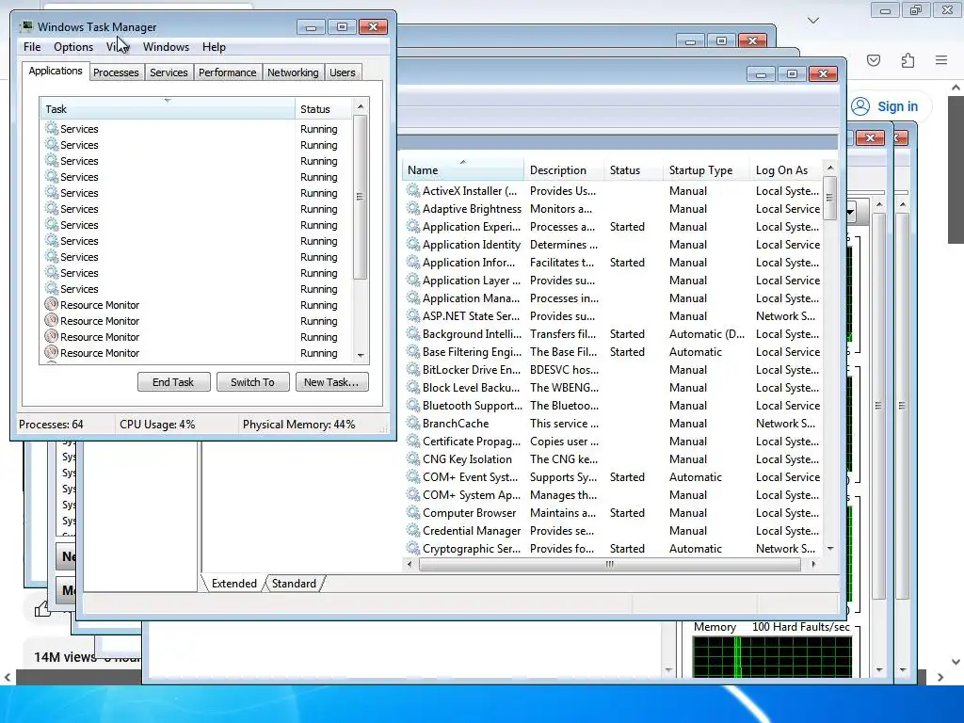This screenshot has height=723, width=964.
Task: Switch to the Services tab in Task Manager
Action: [169, 72]
